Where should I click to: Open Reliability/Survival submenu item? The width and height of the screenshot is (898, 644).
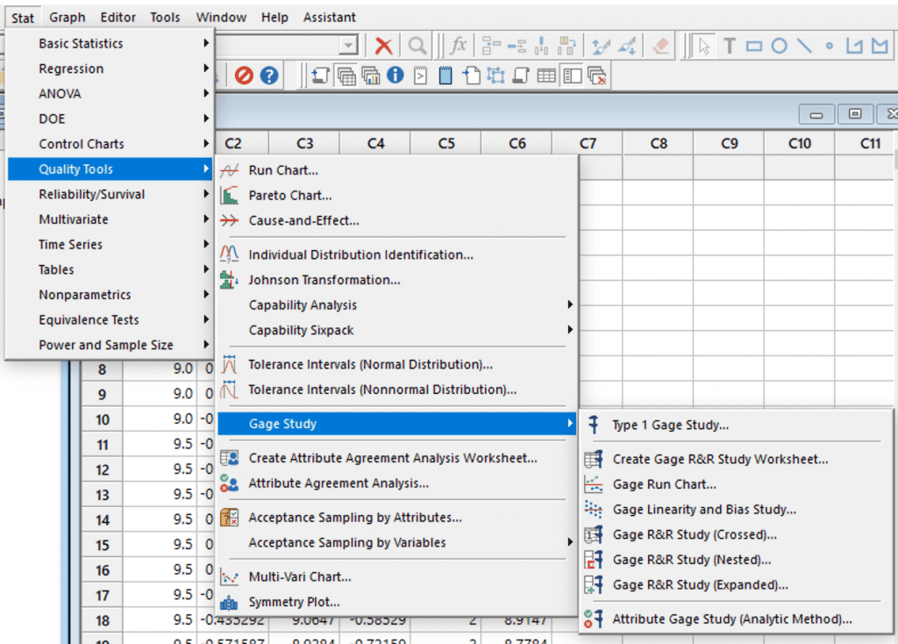tap(110, 195)
